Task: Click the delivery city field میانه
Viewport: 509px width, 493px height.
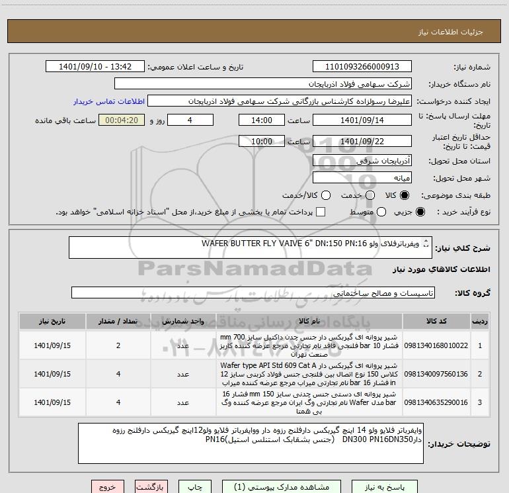Action: click(362, 178)
